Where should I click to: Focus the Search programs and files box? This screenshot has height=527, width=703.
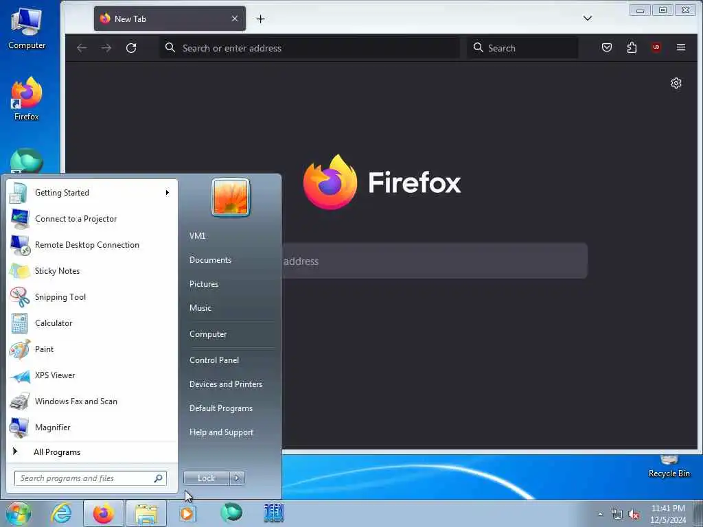coord(91,478)
